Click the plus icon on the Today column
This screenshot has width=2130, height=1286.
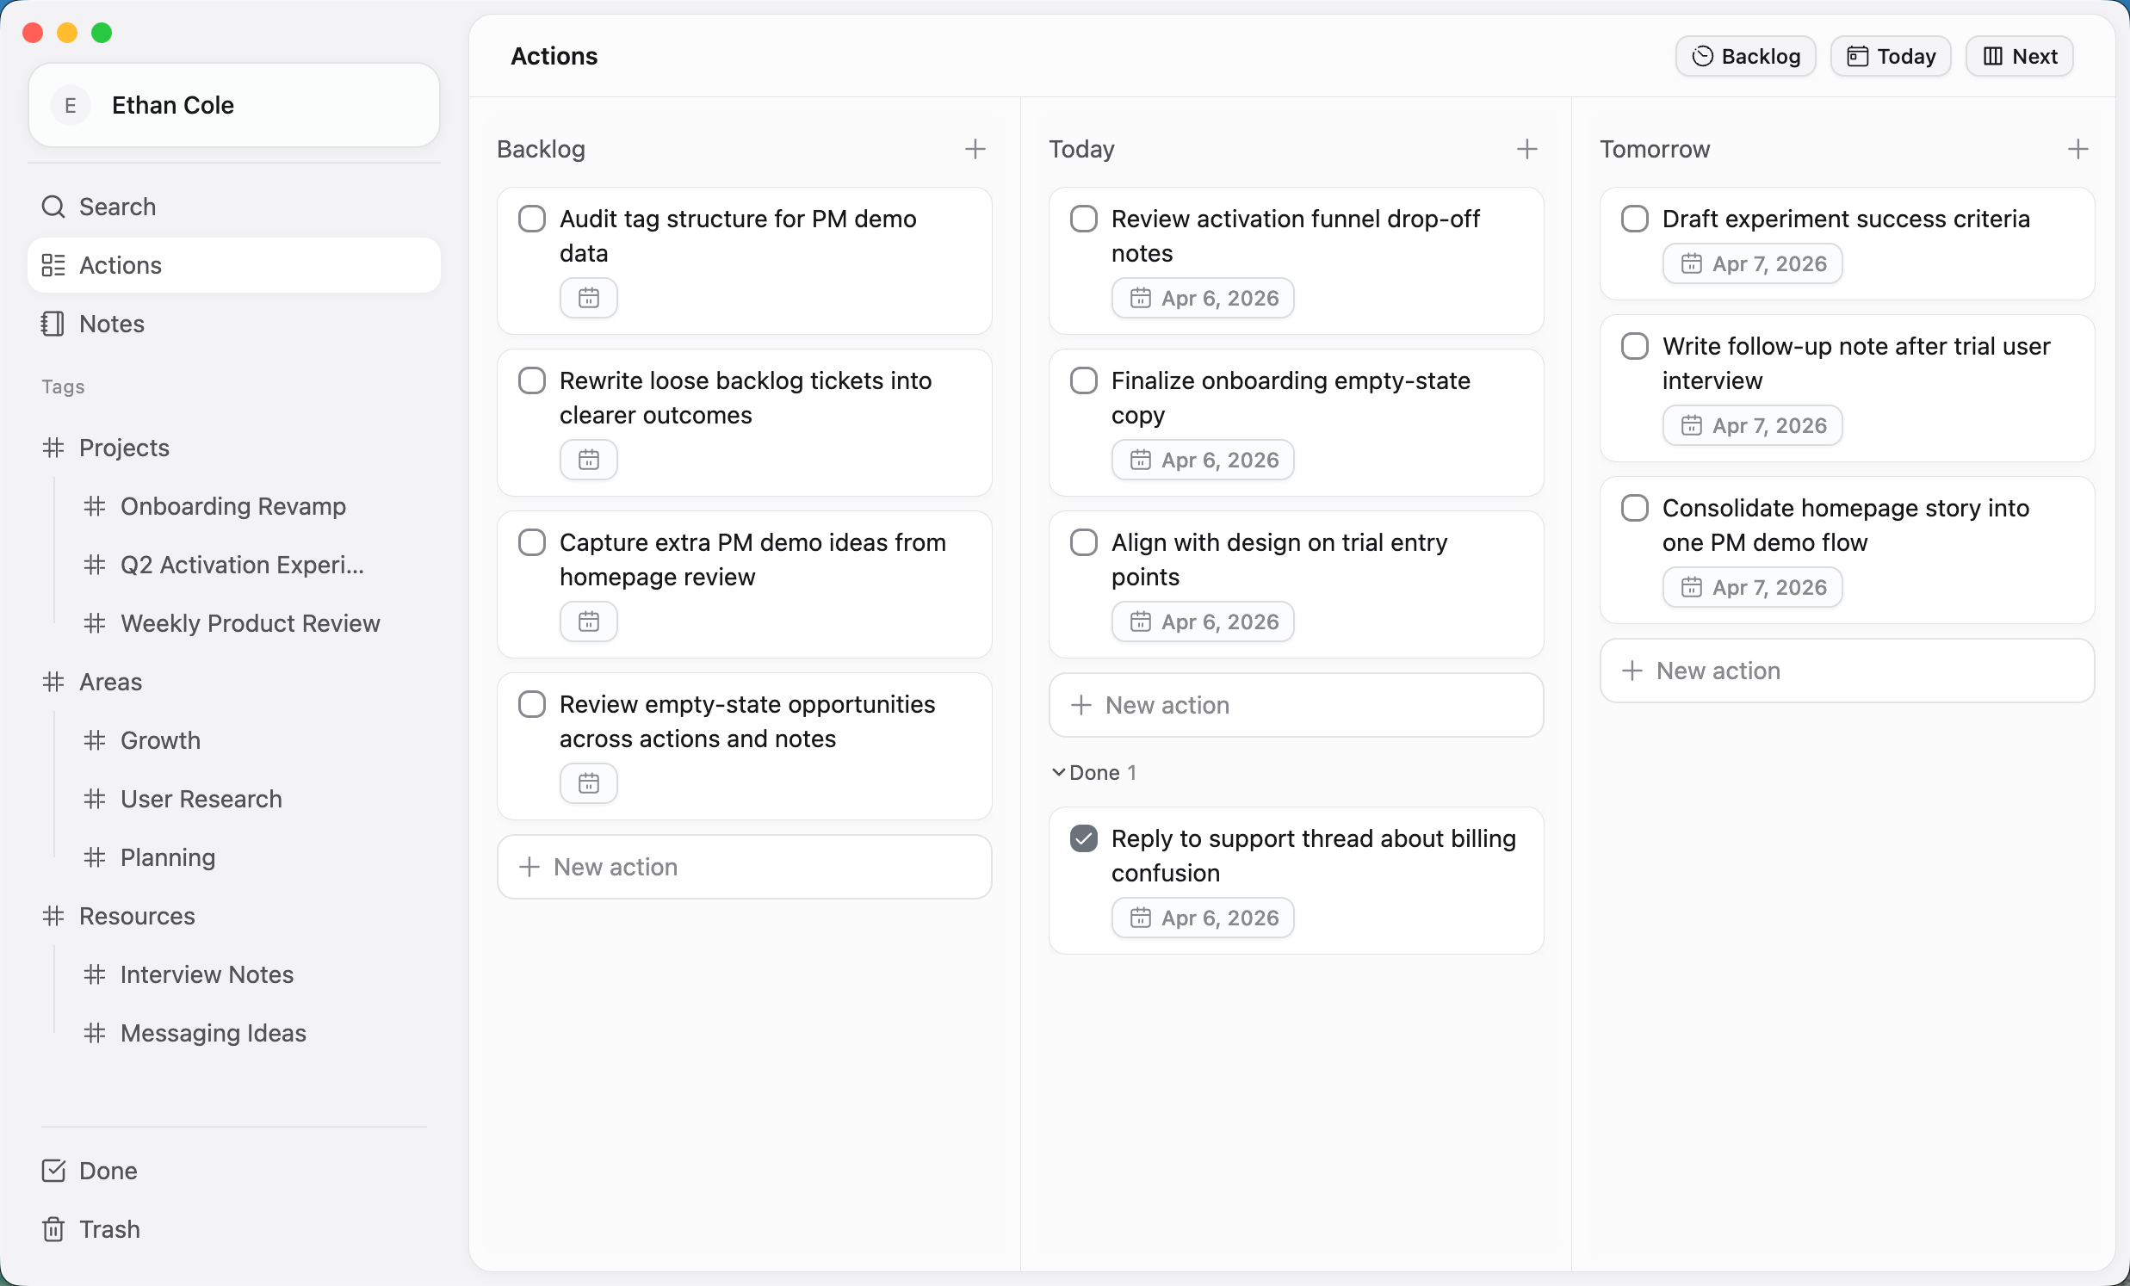(x=1526, y=149)
